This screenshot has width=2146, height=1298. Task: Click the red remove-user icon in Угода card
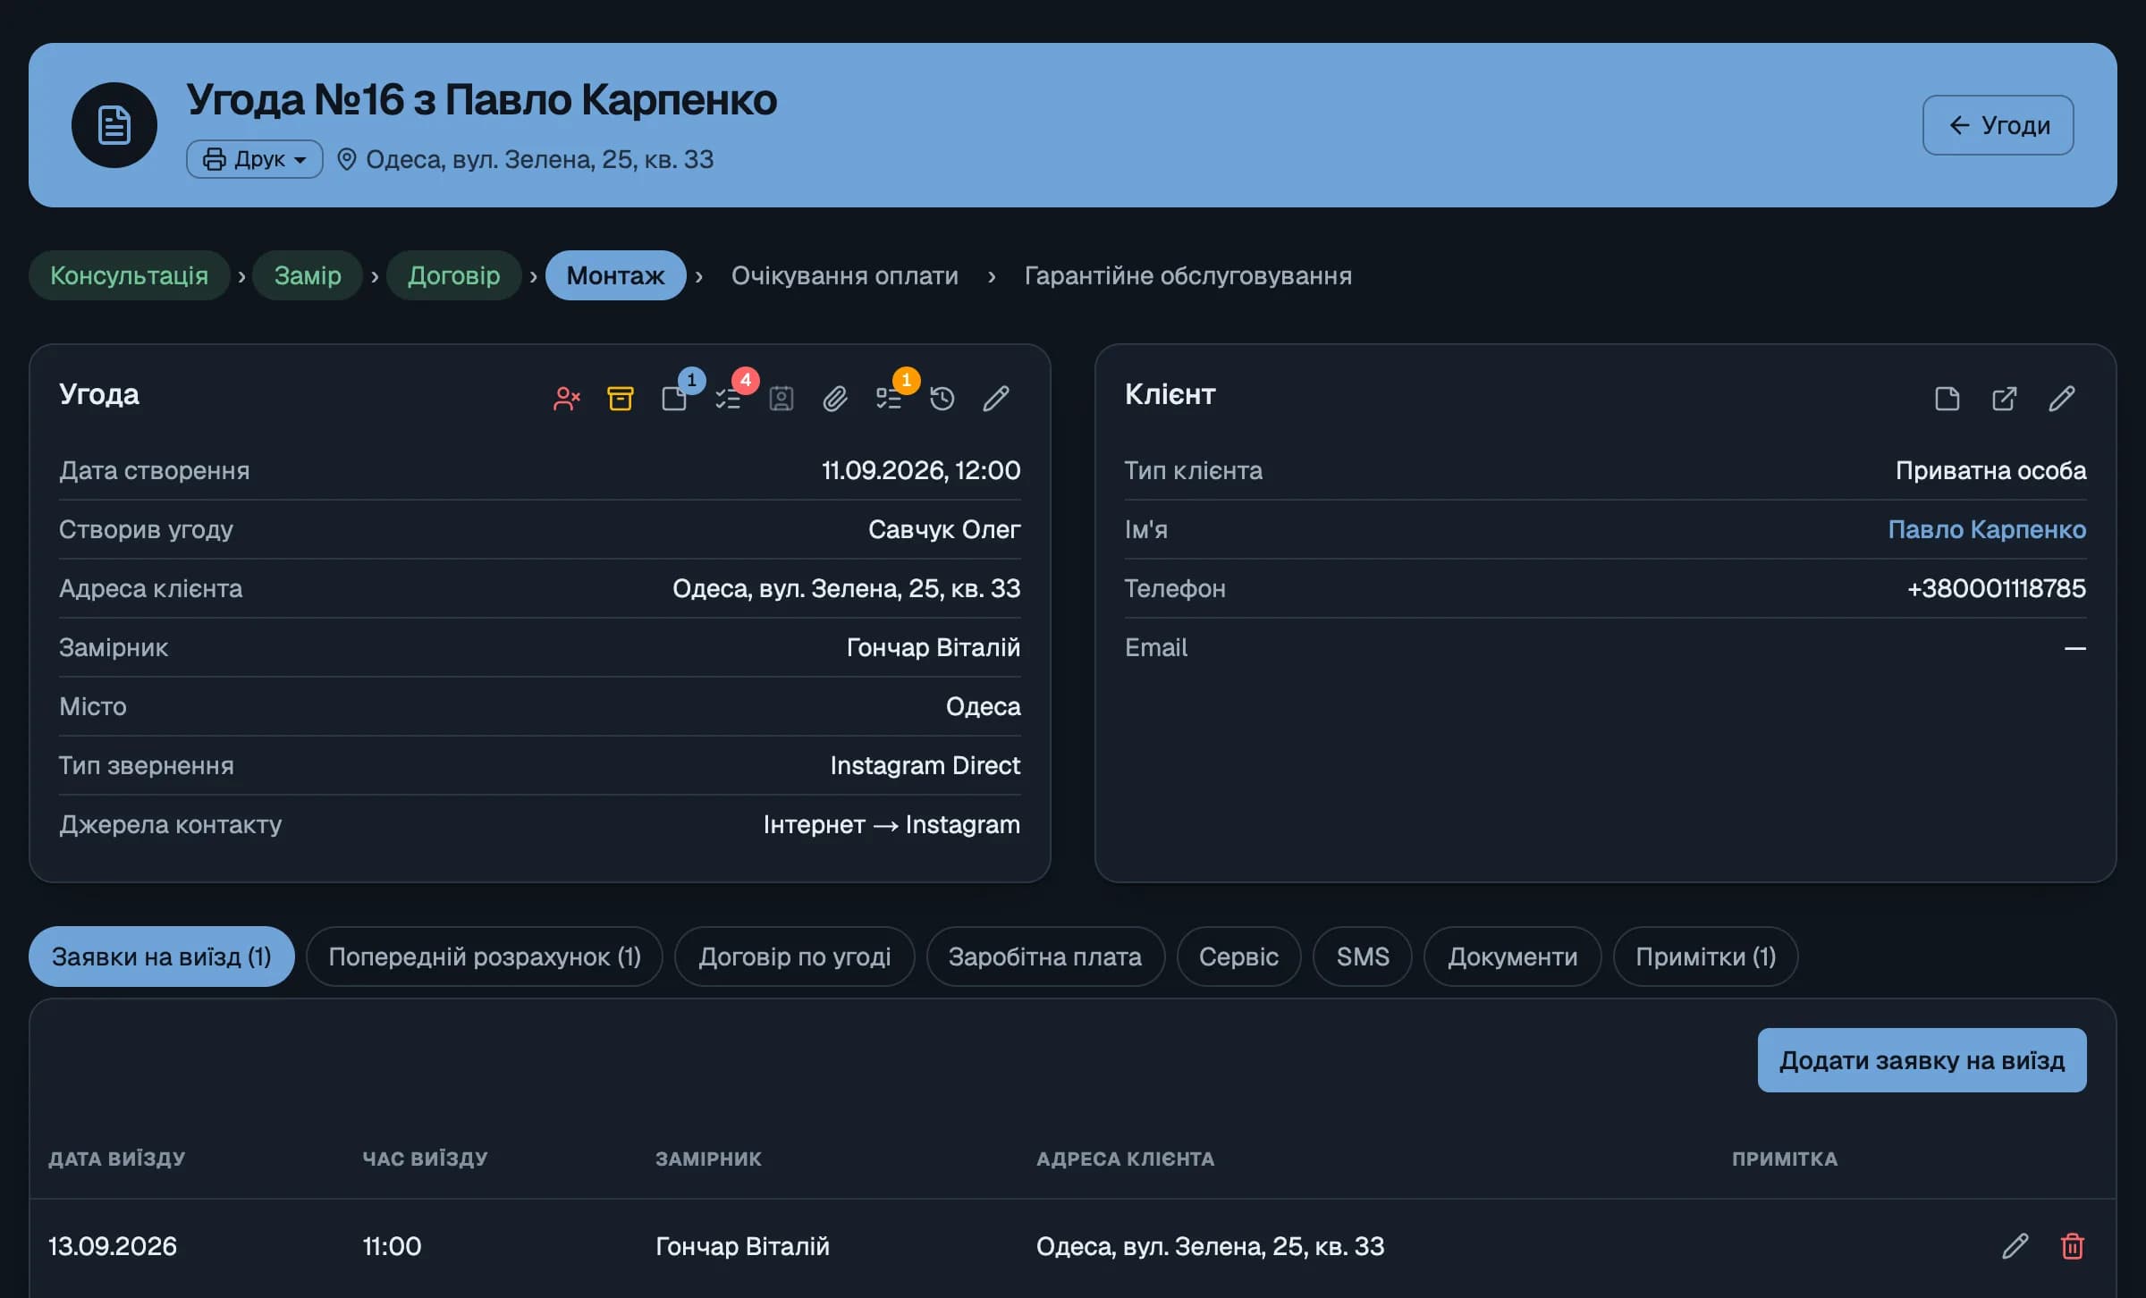coord(567,399)
